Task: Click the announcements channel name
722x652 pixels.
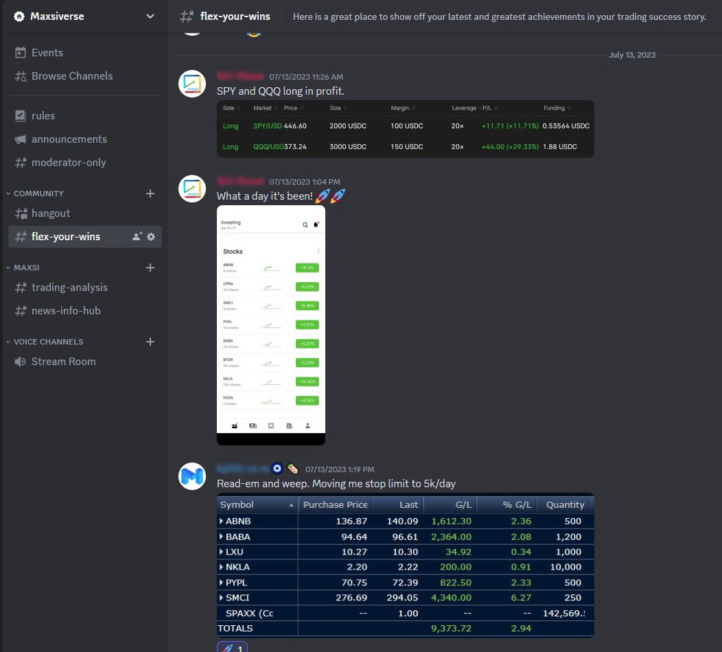Action: (69, 139)
